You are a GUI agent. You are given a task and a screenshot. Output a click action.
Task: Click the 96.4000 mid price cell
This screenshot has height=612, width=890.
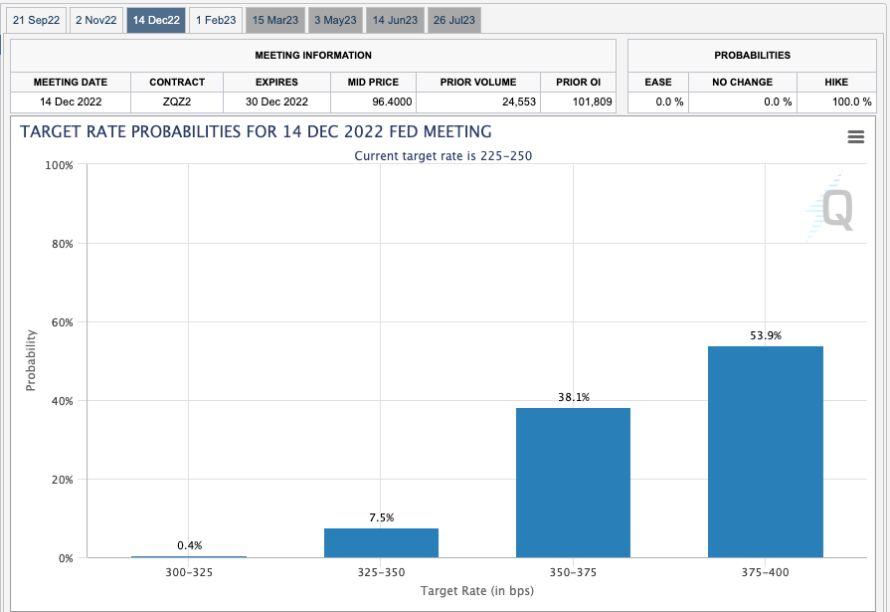[373, 102]
